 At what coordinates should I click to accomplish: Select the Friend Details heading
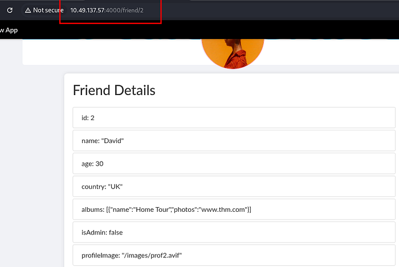[114, 90]
